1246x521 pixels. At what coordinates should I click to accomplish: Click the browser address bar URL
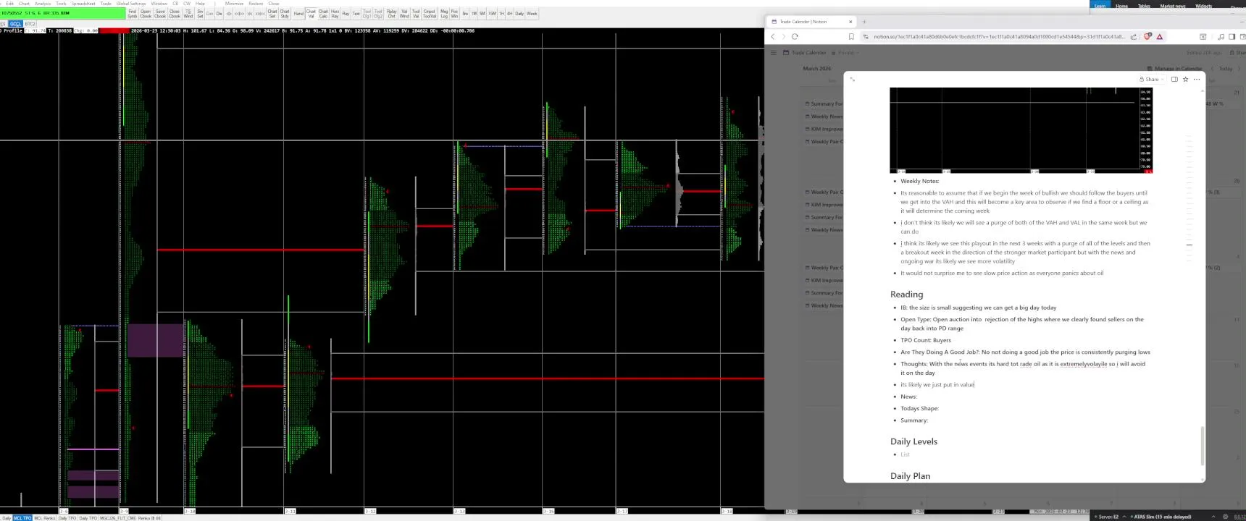click(999, 36)
